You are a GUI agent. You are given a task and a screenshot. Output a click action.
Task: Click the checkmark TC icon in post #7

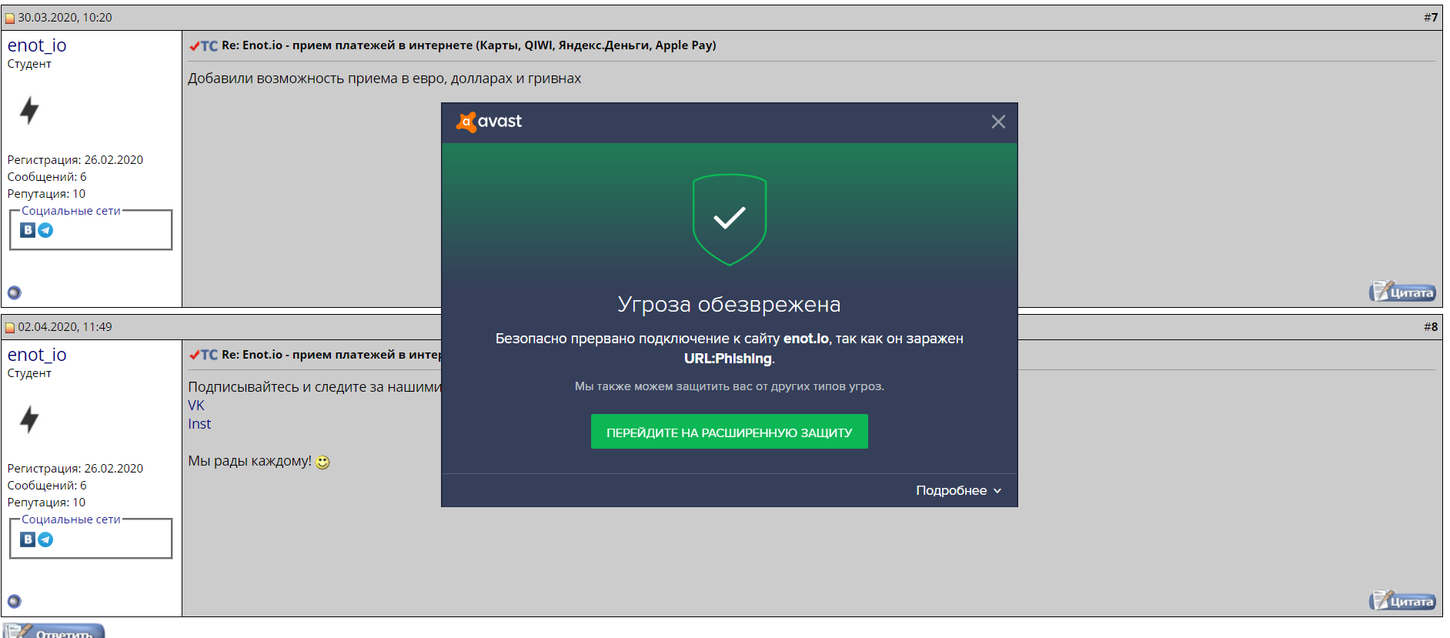(204, 45)
